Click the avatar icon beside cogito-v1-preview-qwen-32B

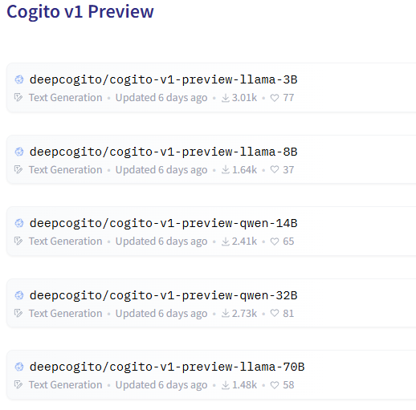19,295
